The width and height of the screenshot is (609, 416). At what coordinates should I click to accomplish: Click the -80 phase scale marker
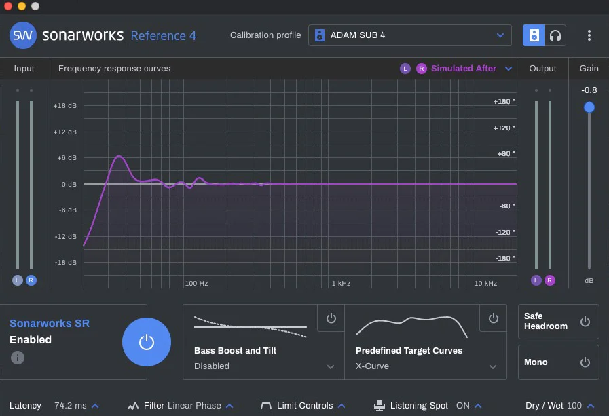pyautogui.click(x=506, y=206)
